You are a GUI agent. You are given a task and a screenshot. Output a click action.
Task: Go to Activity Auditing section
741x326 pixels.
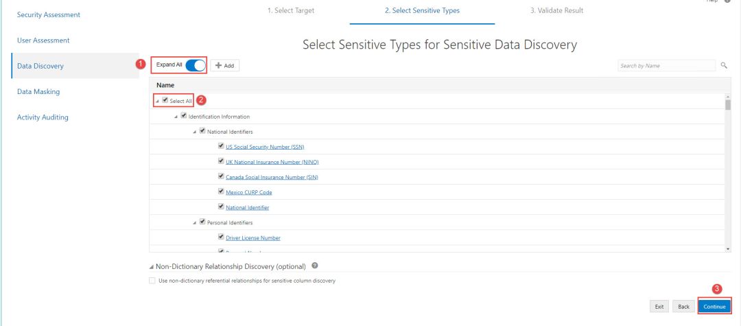point(43,117)
